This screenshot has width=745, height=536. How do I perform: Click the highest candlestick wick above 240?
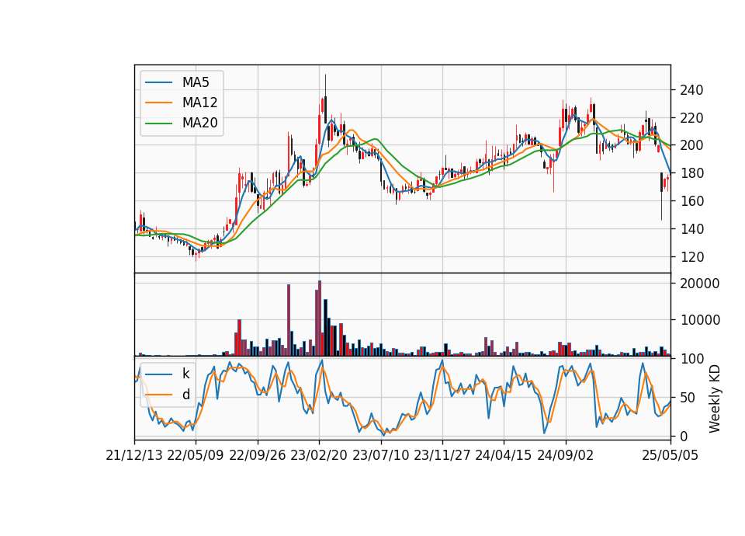(325, 85)
